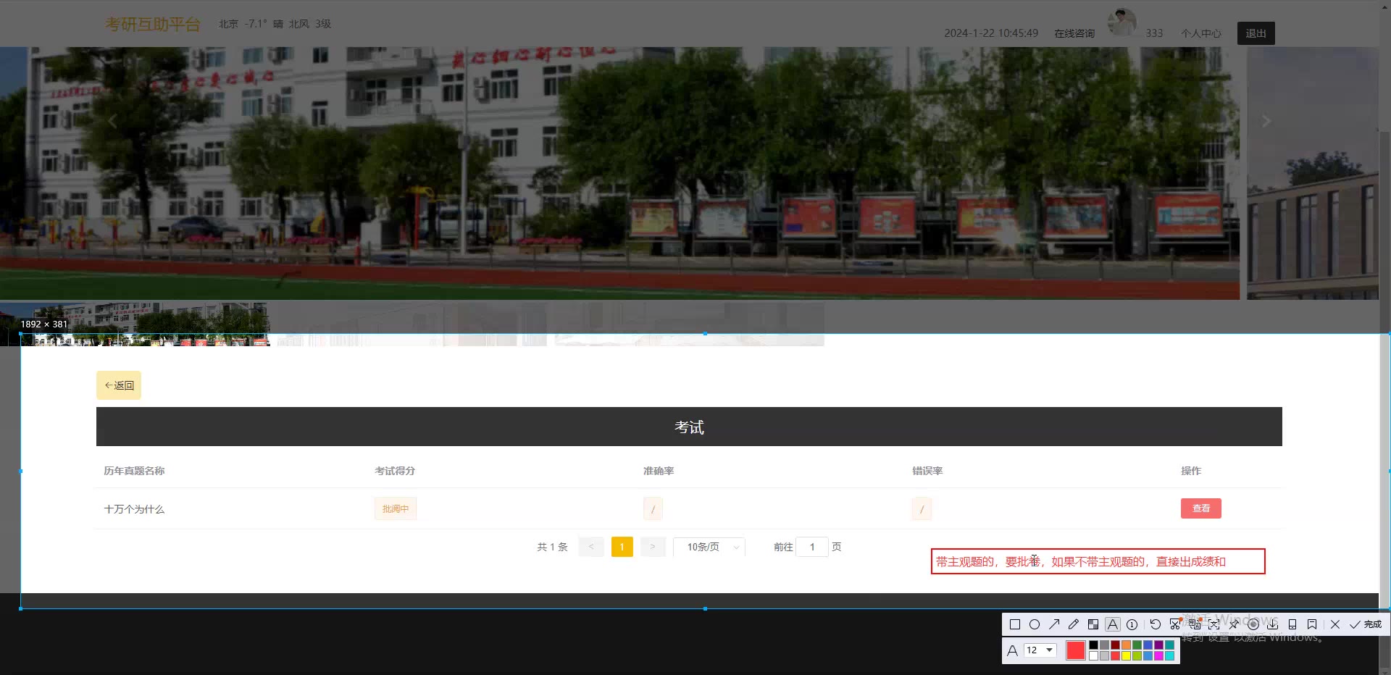Pick the white color swatch
This screenshot has width=1391, height=675.
(x=1093, y=655)
